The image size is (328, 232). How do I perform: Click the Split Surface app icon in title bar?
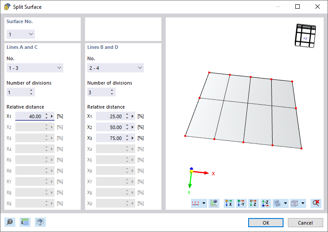(x=7, y=7)
